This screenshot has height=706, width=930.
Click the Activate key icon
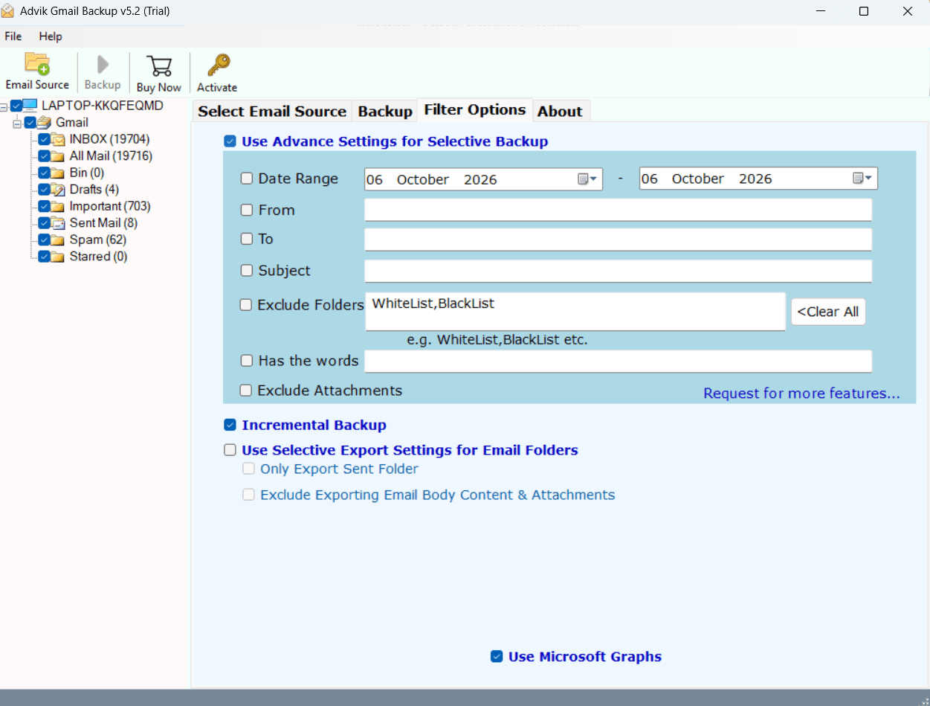(218, 65)
